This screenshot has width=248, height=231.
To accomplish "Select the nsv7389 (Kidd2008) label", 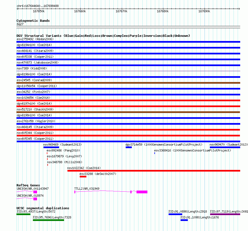I will tap(32, 68).
